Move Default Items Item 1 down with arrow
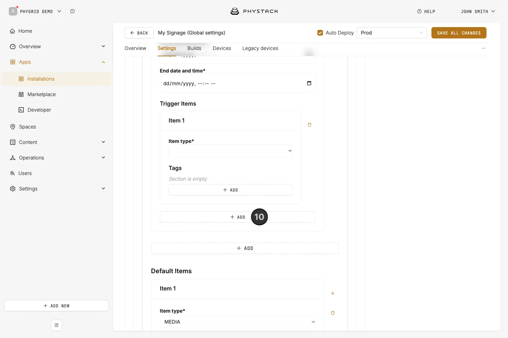This screenshot has width=508, height=338. tap(333, 293)
